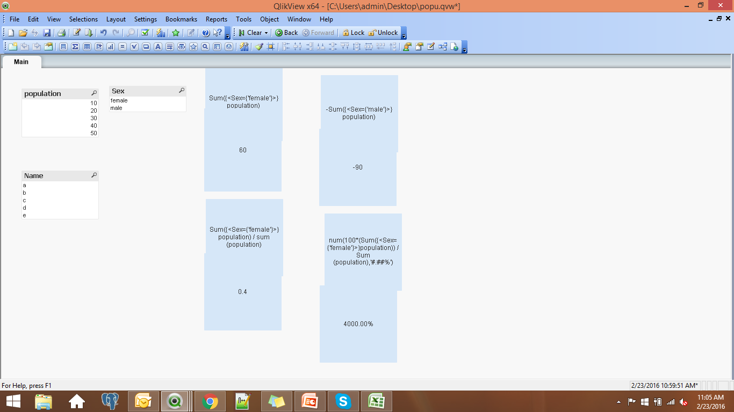Open Skype from the taskbar
734x412 pixels.
(343, 401)
